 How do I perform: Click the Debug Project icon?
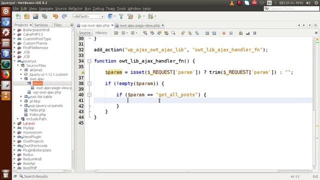click(151, 16)
